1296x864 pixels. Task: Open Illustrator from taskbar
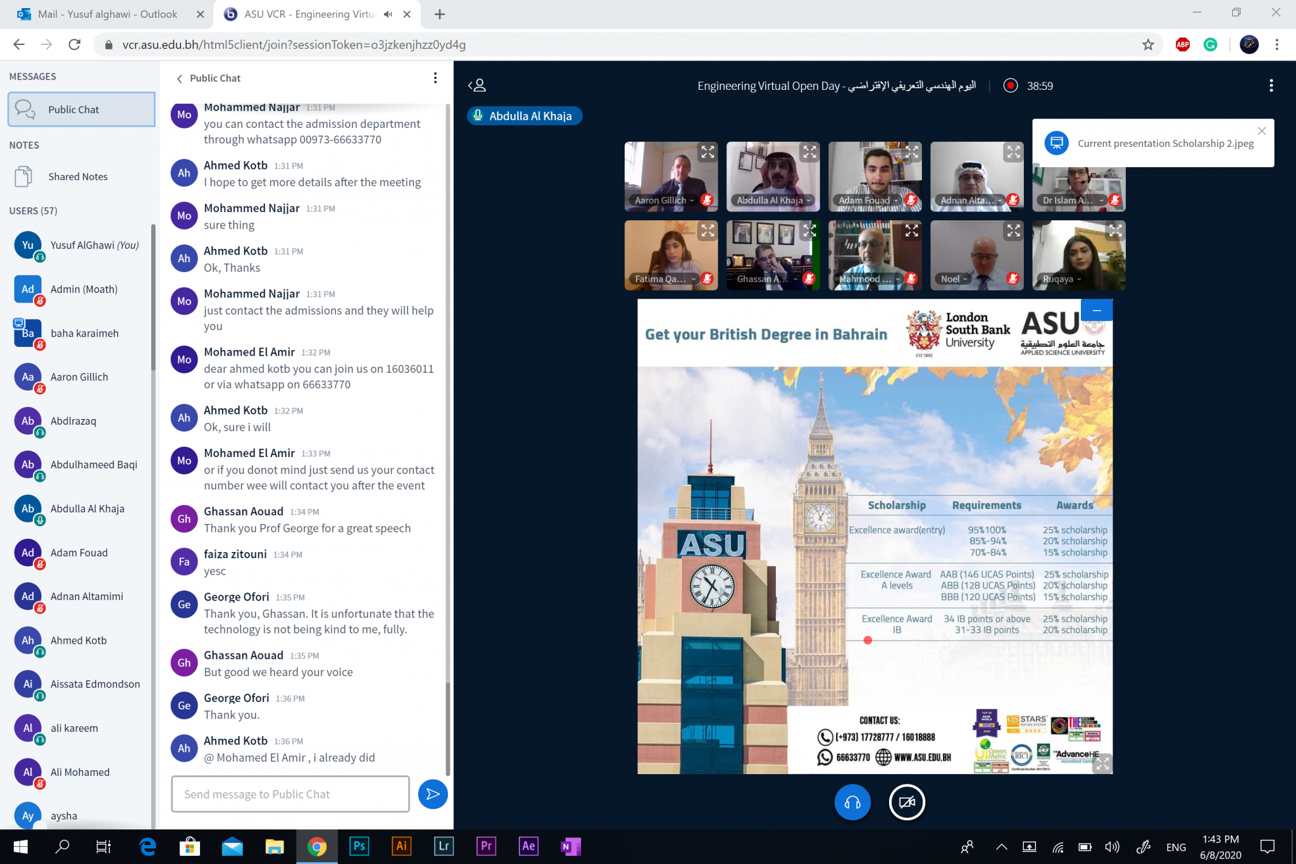pyautogui.click(x=401, y=846)
